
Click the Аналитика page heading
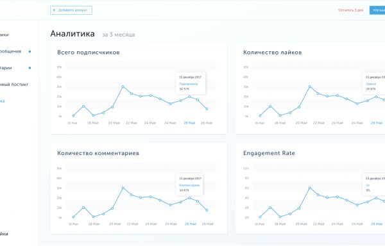pyautogui.click(x=73, y=33)
